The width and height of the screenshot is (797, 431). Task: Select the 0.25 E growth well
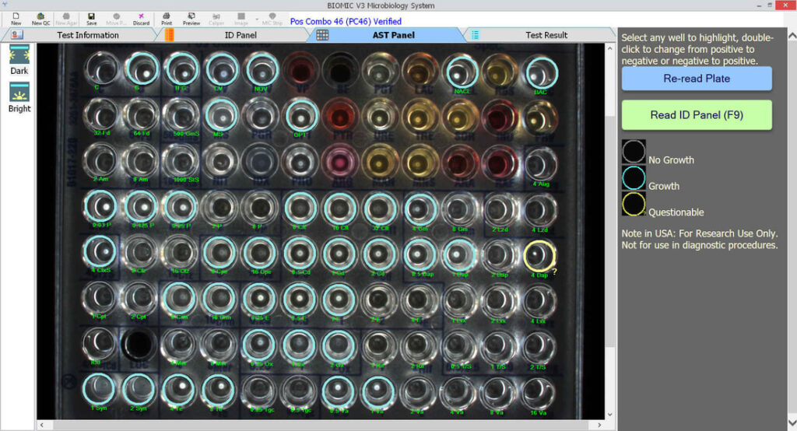pyautogui.click(x=259, y=299)
